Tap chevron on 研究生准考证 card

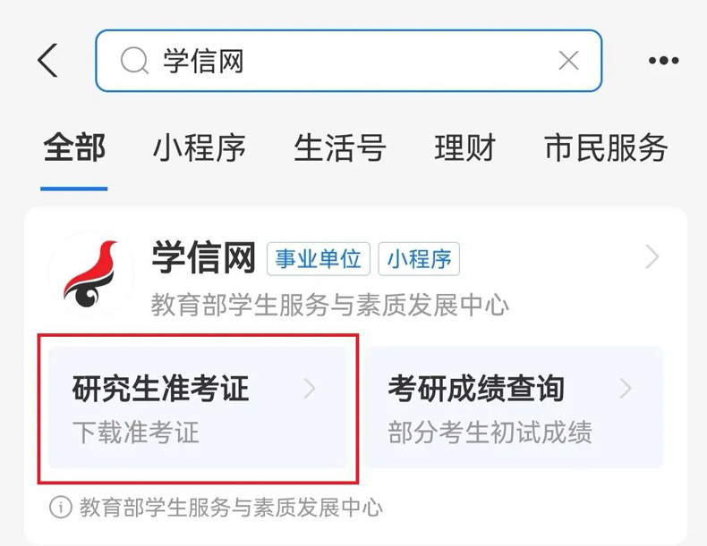310,389
